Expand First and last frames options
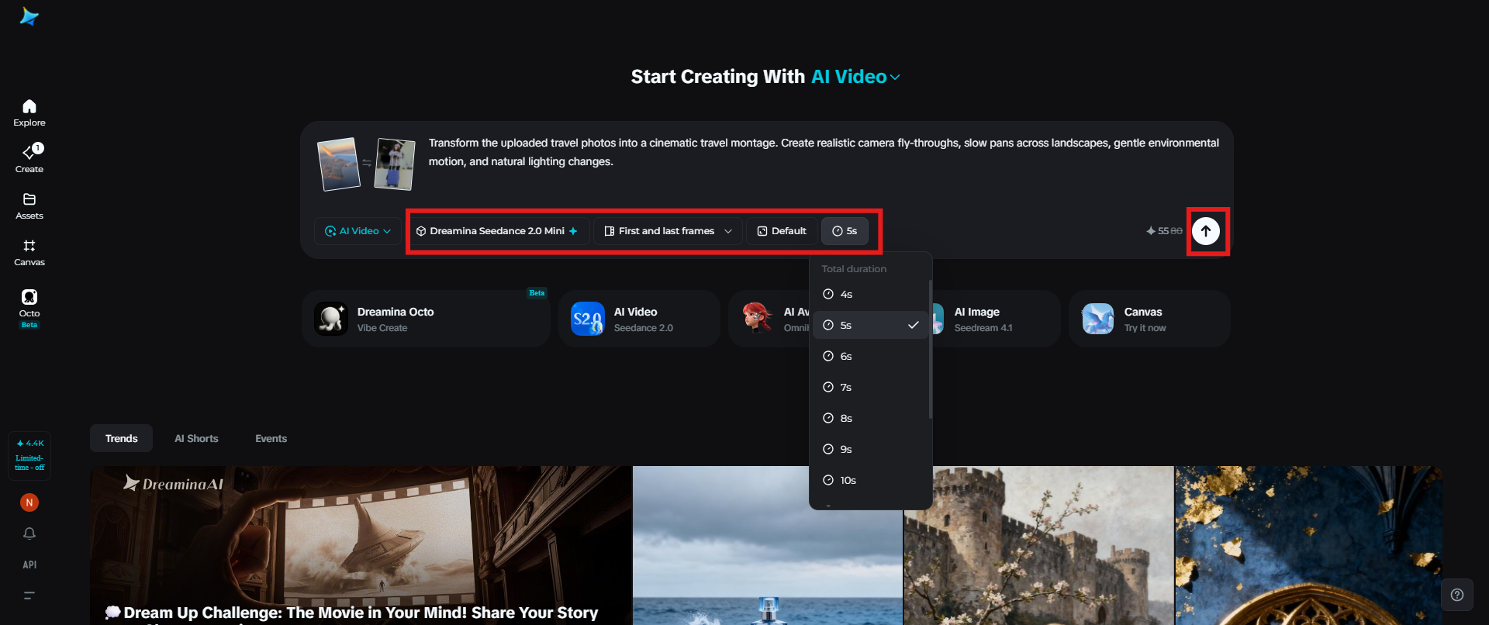 tap(668, 231)
